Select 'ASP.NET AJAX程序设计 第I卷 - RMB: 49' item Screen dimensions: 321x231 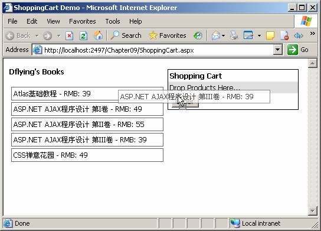(87, 109)
